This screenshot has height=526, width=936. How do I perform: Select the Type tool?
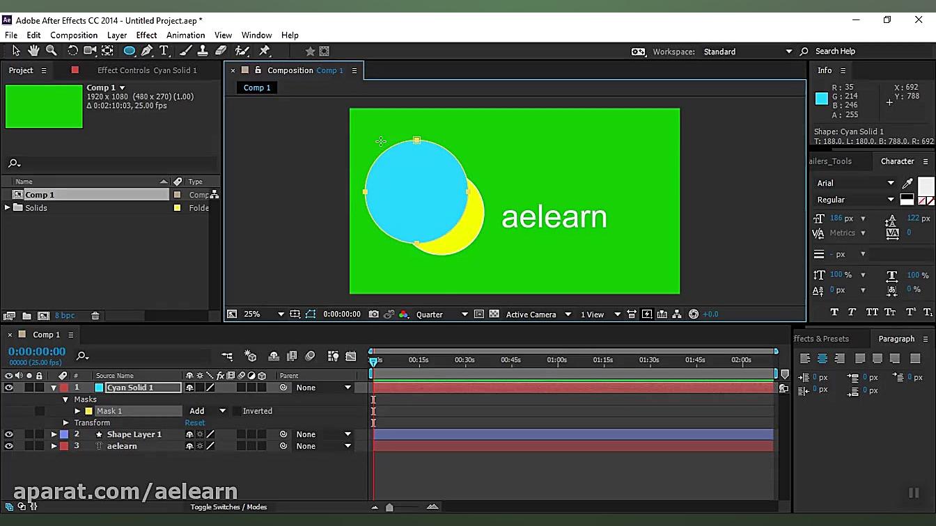[164, 51]
